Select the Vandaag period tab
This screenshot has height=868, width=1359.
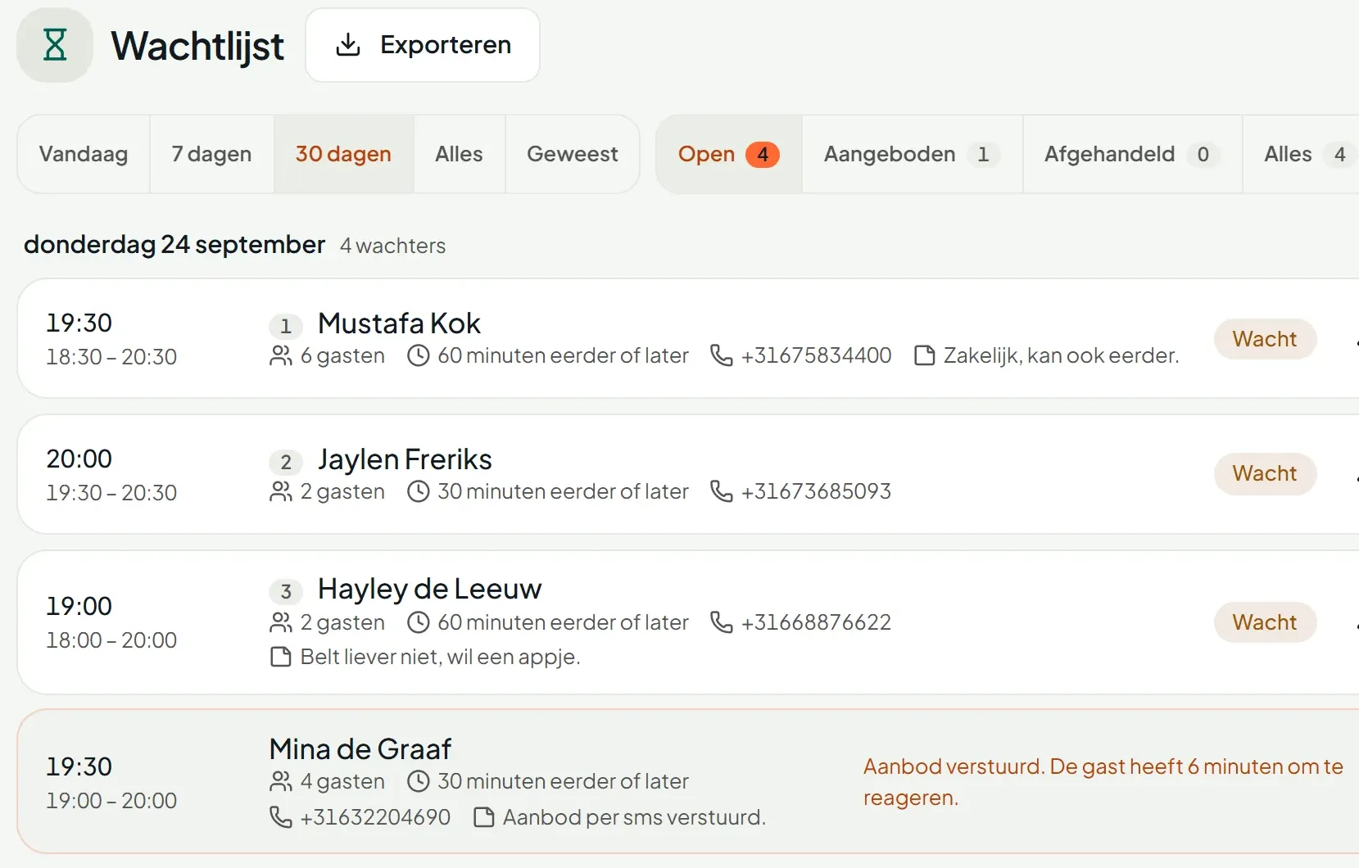tap(84, 154)
